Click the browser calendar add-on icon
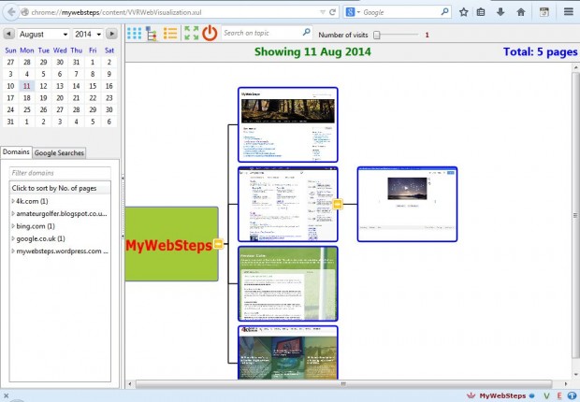This screenshot has width=580, height=402. pyautogui.click(x=544, y=12)
